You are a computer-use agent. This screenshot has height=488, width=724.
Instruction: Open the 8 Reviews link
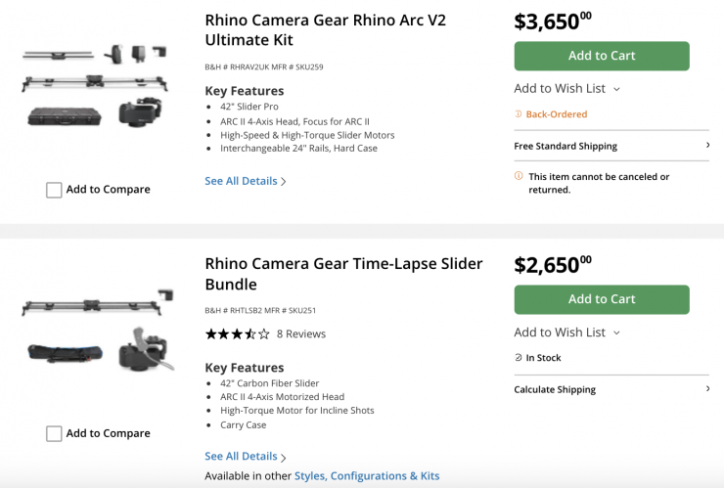coord(301,333)
